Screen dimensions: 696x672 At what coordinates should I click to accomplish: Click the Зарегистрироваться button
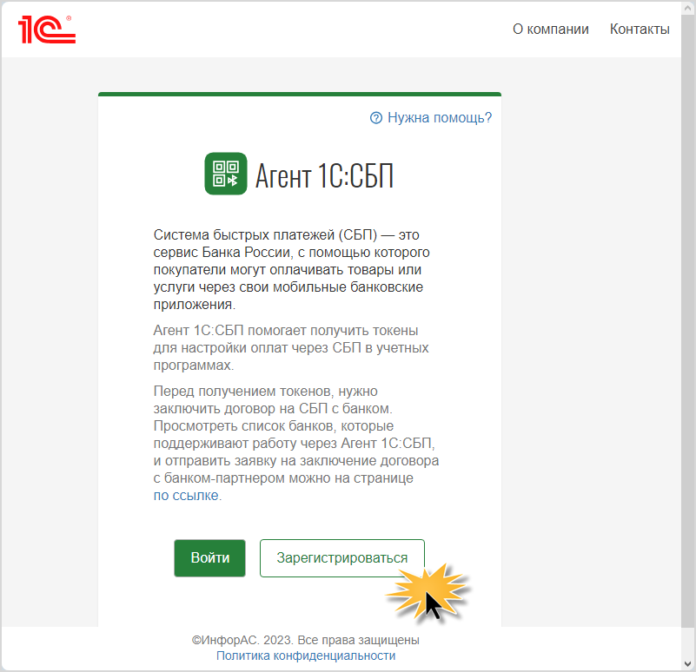coord(342,558)
